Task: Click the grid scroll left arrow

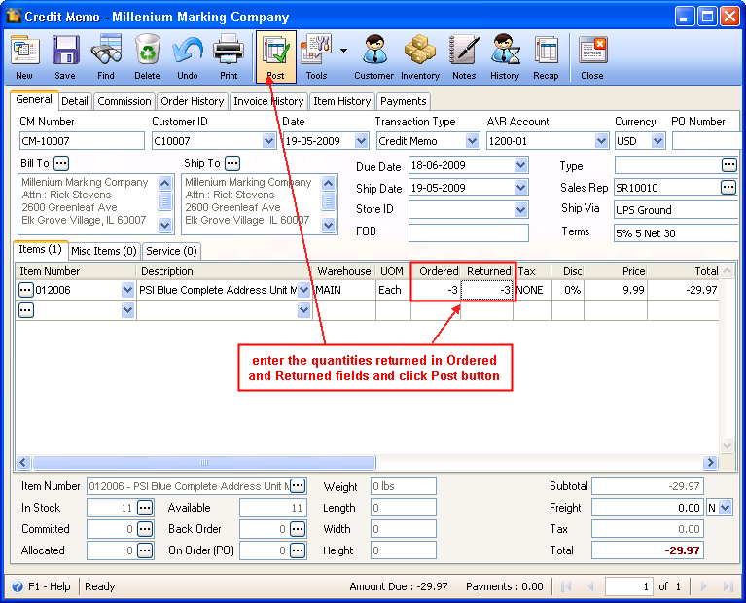Action: (x=23, y=462)
